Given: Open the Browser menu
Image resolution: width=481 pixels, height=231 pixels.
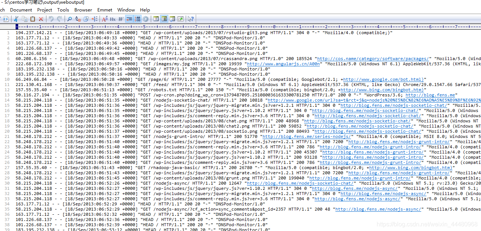Looking at the screenshot, I should [83, 10].
